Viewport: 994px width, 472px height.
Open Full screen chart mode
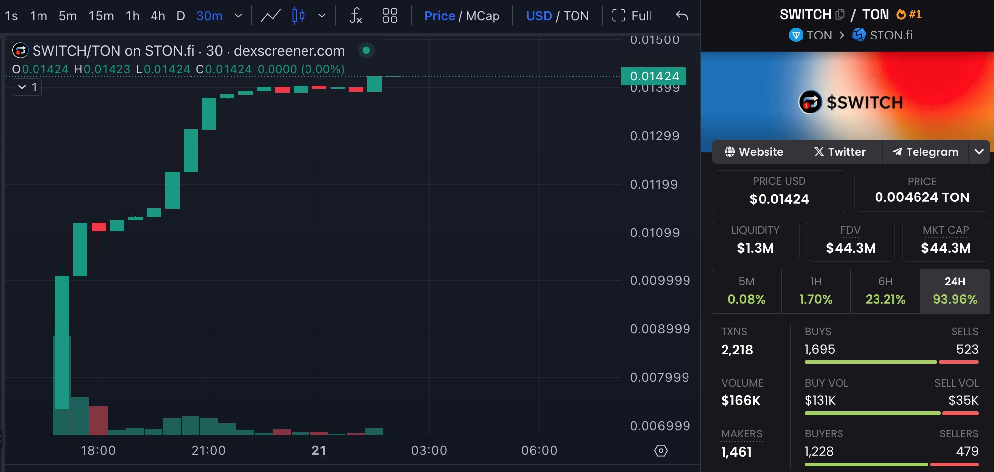tap(632, 16)
